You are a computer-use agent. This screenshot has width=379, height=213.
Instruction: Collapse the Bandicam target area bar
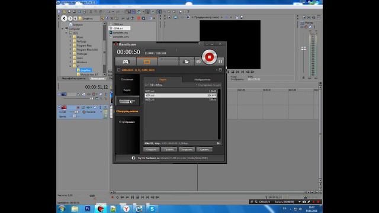[x=217, y=70]
